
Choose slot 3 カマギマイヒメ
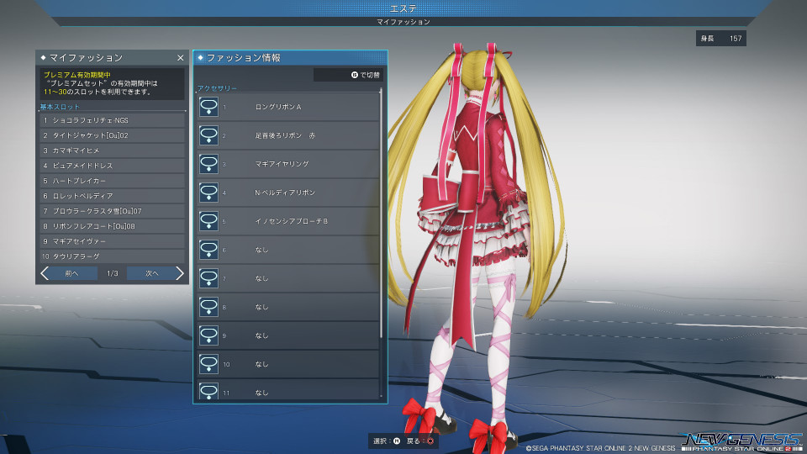[x=112, y=150]
